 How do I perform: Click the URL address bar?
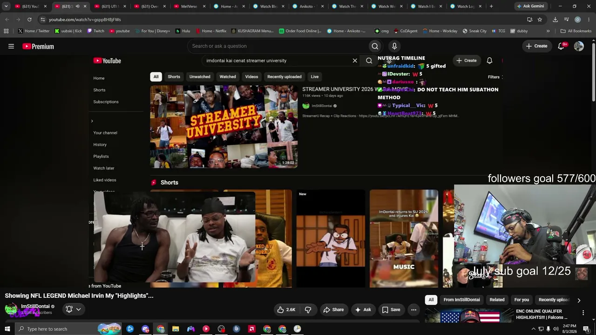pyautogui.click(x=279, y=20)
